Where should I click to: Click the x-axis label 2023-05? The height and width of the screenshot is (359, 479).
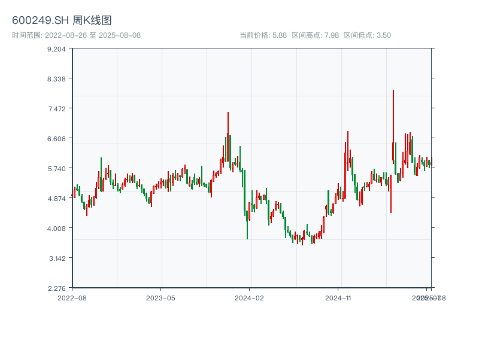(x=160, y=298)
